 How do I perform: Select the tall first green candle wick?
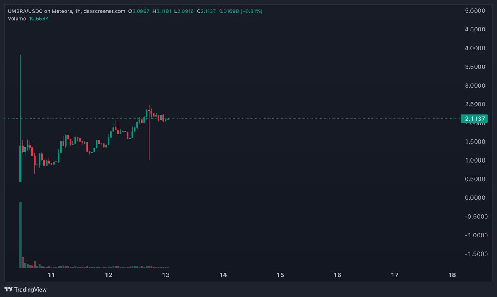click(20, 99)
